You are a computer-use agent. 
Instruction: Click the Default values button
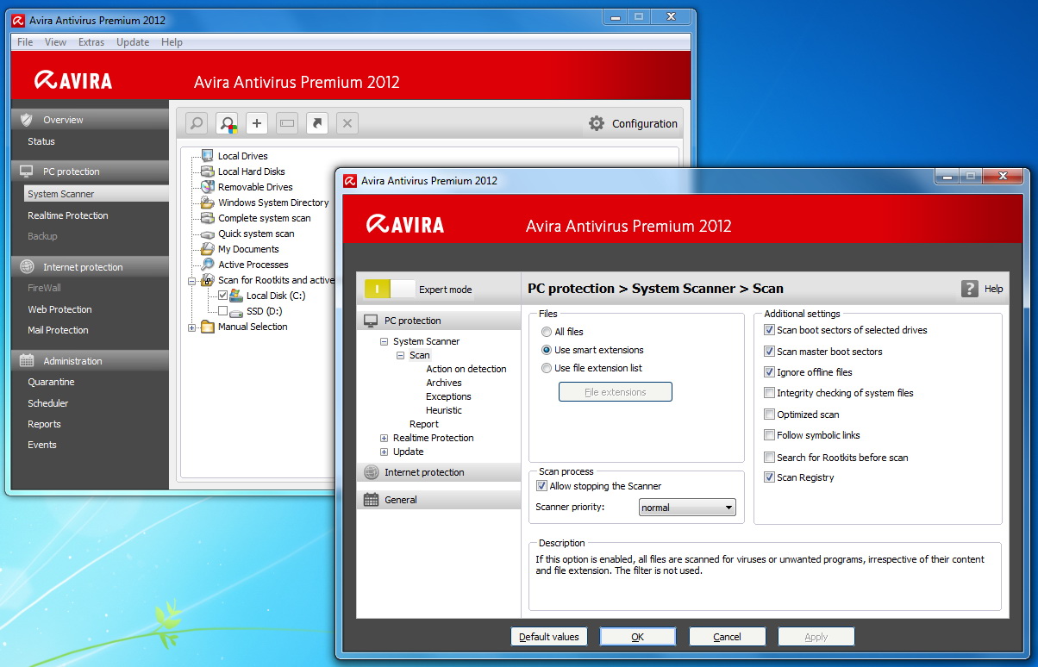tap(548, 636)
